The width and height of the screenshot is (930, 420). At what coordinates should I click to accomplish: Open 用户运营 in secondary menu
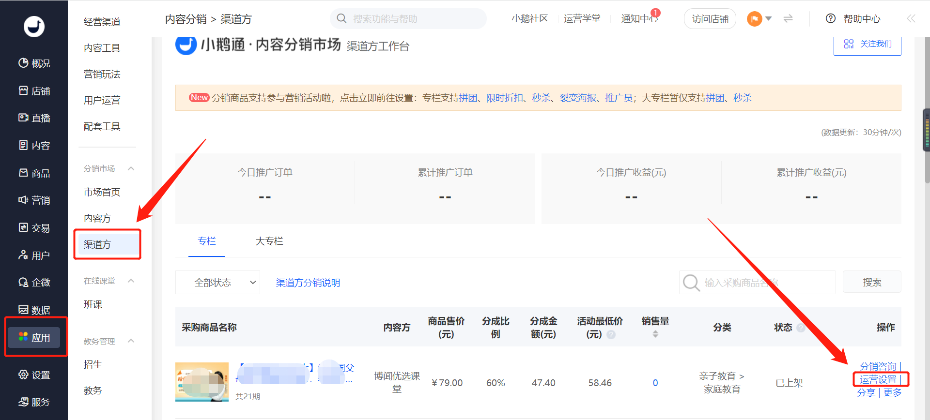pos(102,100)
